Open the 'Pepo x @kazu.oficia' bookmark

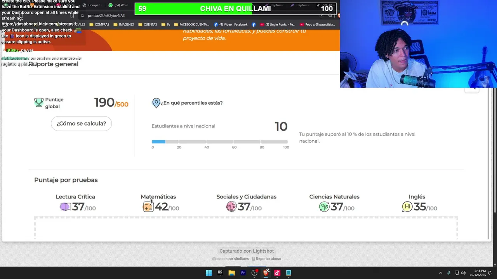coord(317,24)
